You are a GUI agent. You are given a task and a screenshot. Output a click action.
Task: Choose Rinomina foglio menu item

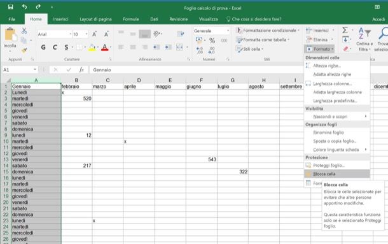point(337,133)
